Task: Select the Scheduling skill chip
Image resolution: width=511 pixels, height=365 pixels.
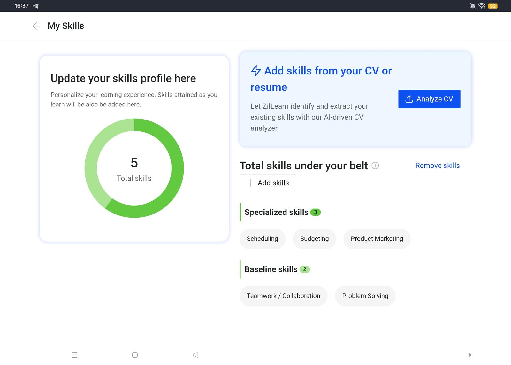Action: [x=262, y=239]
